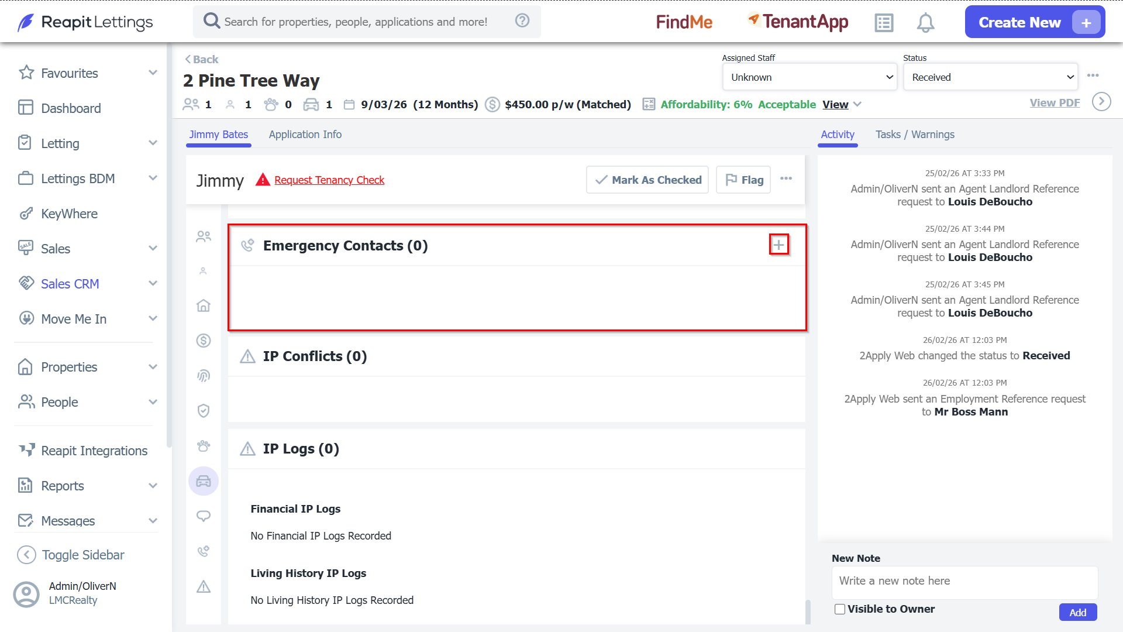Jump to the pets paw icon section
The width and height of the screenshot is (1123, 632).
[x=204, y=446]
